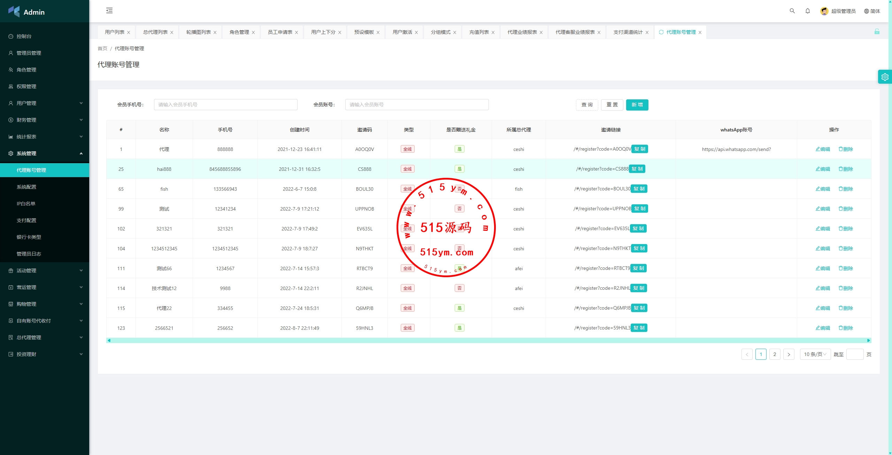
Task: Open the floating settings gear panel
Action: 885,77
